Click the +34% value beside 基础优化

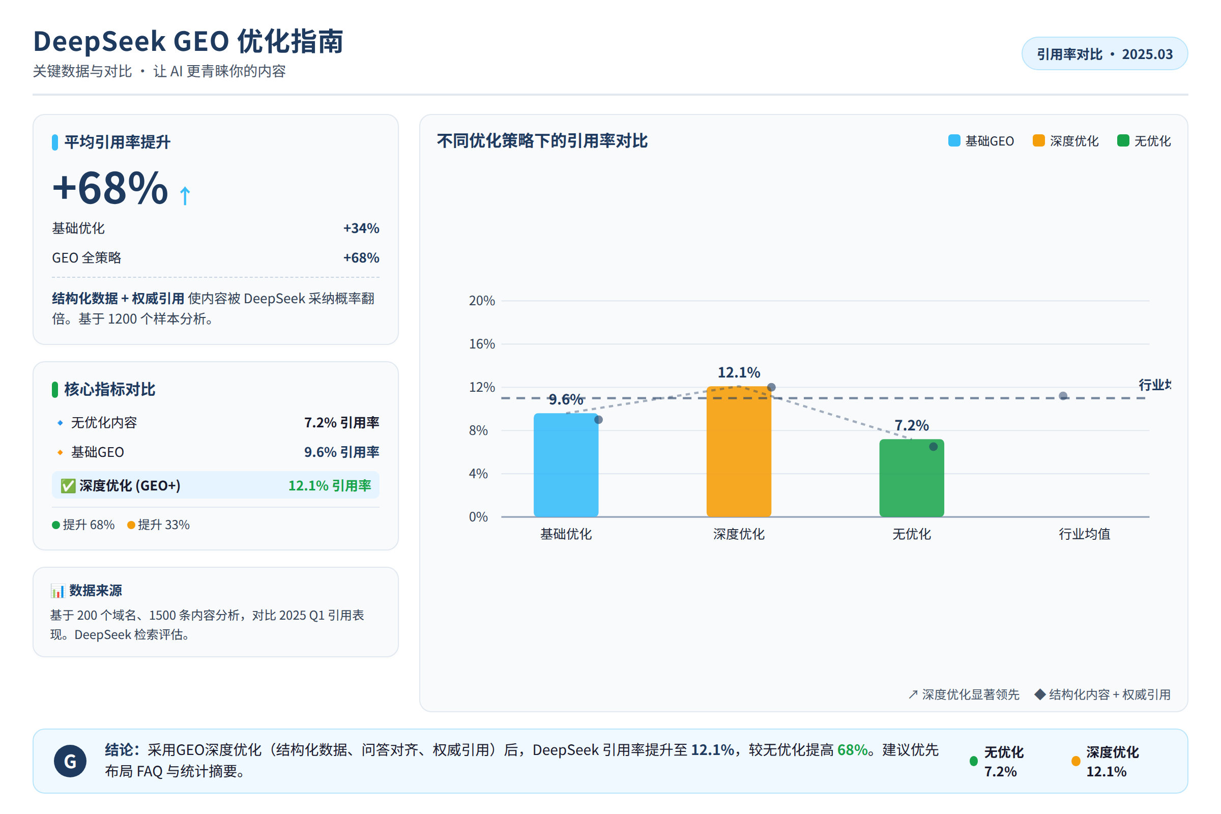point(361,228)
